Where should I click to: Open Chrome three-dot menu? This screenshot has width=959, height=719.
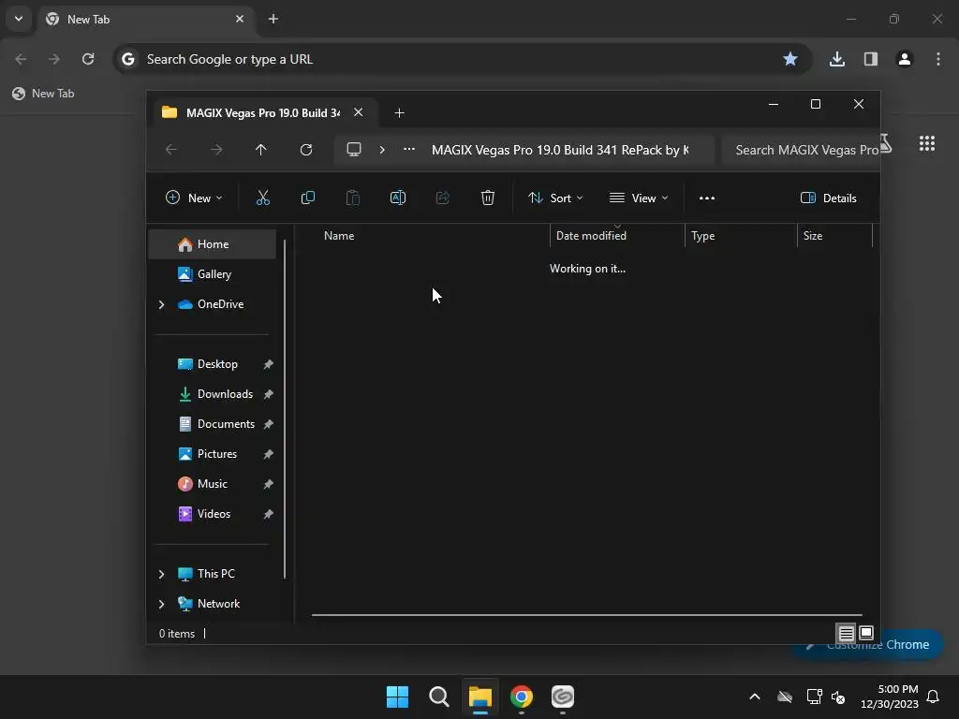pyautogui.click(x=938, y=59)
